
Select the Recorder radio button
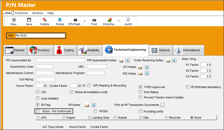tap(166, 118)
